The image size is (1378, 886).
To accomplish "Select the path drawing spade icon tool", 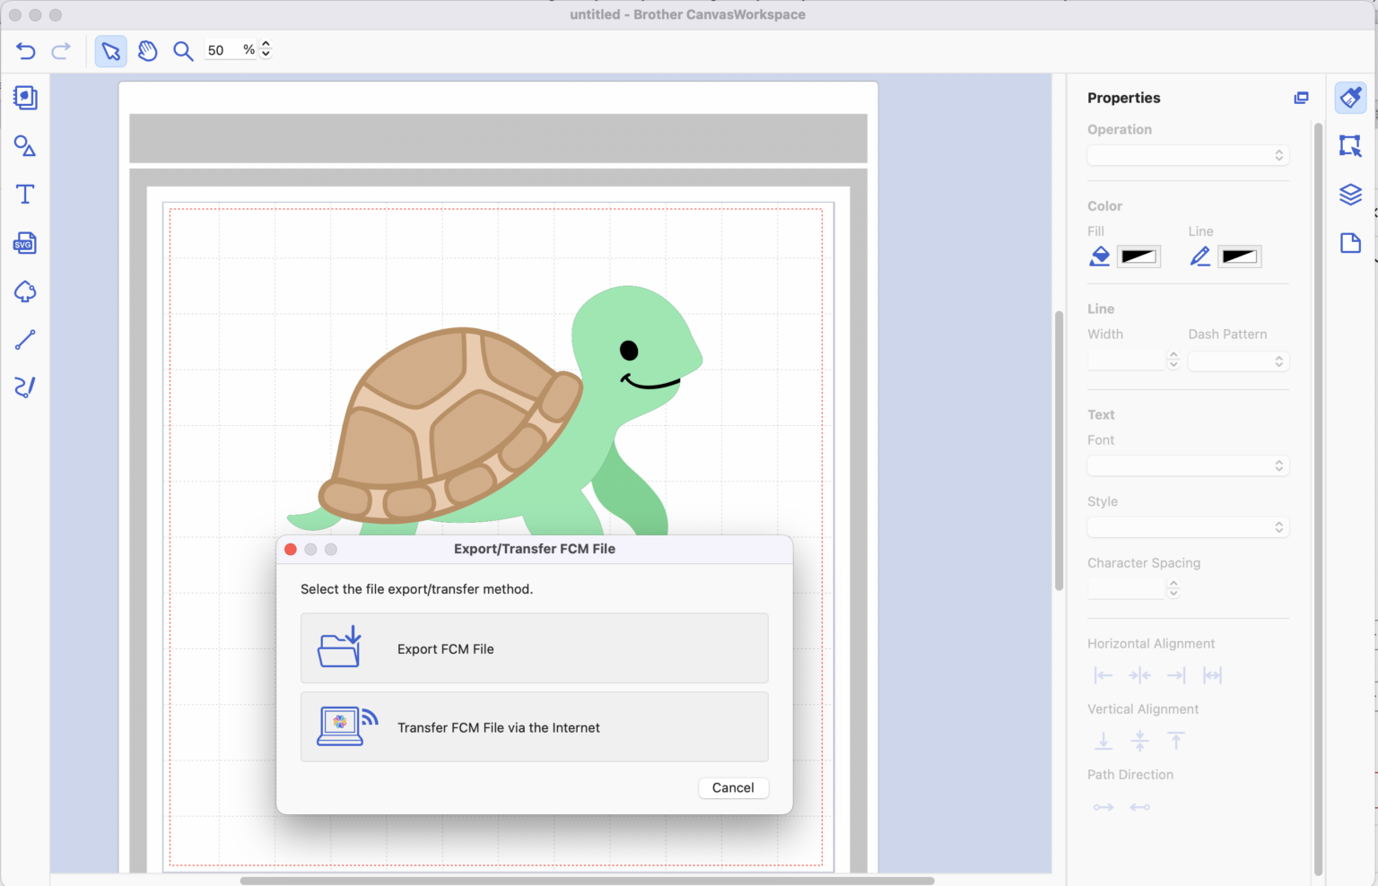I will pyautogui.click(x=24, y=291).
